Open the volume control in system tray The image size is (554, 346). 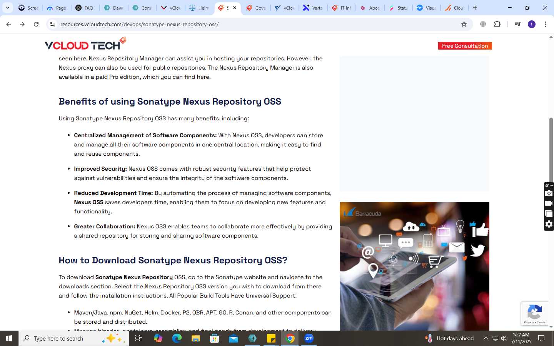click(x=504, y=338)
